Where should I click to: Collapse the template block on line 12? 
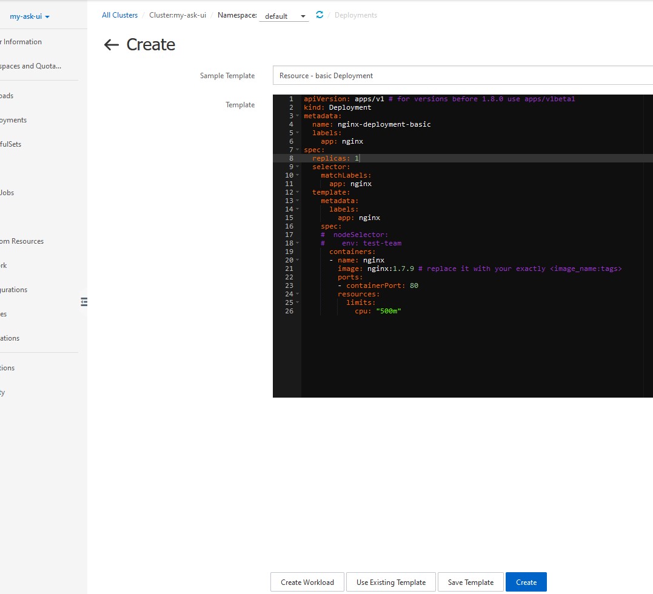298,192
